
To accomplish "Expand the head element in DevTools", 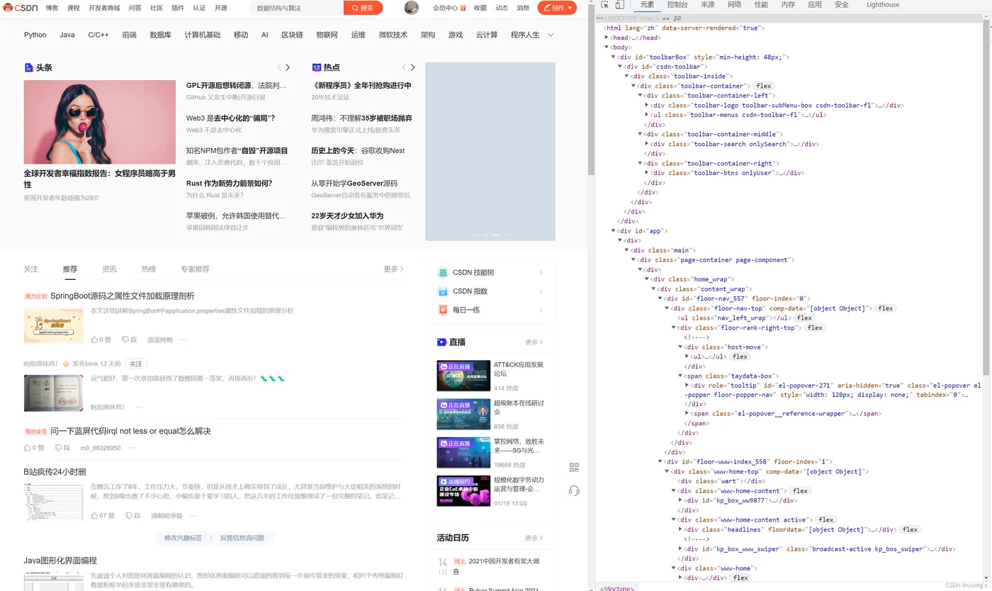I will 607,38.
